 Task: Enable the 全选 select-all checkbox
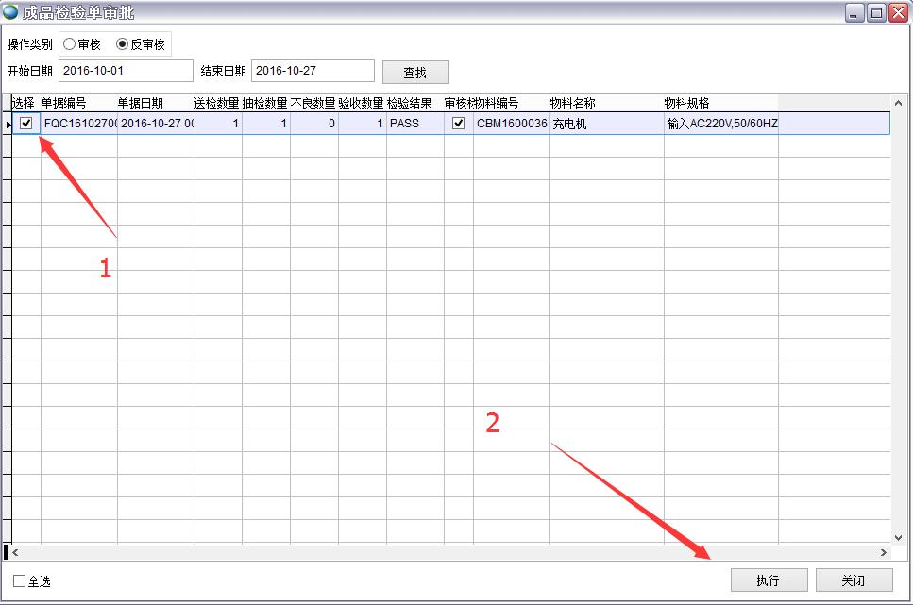20,580
